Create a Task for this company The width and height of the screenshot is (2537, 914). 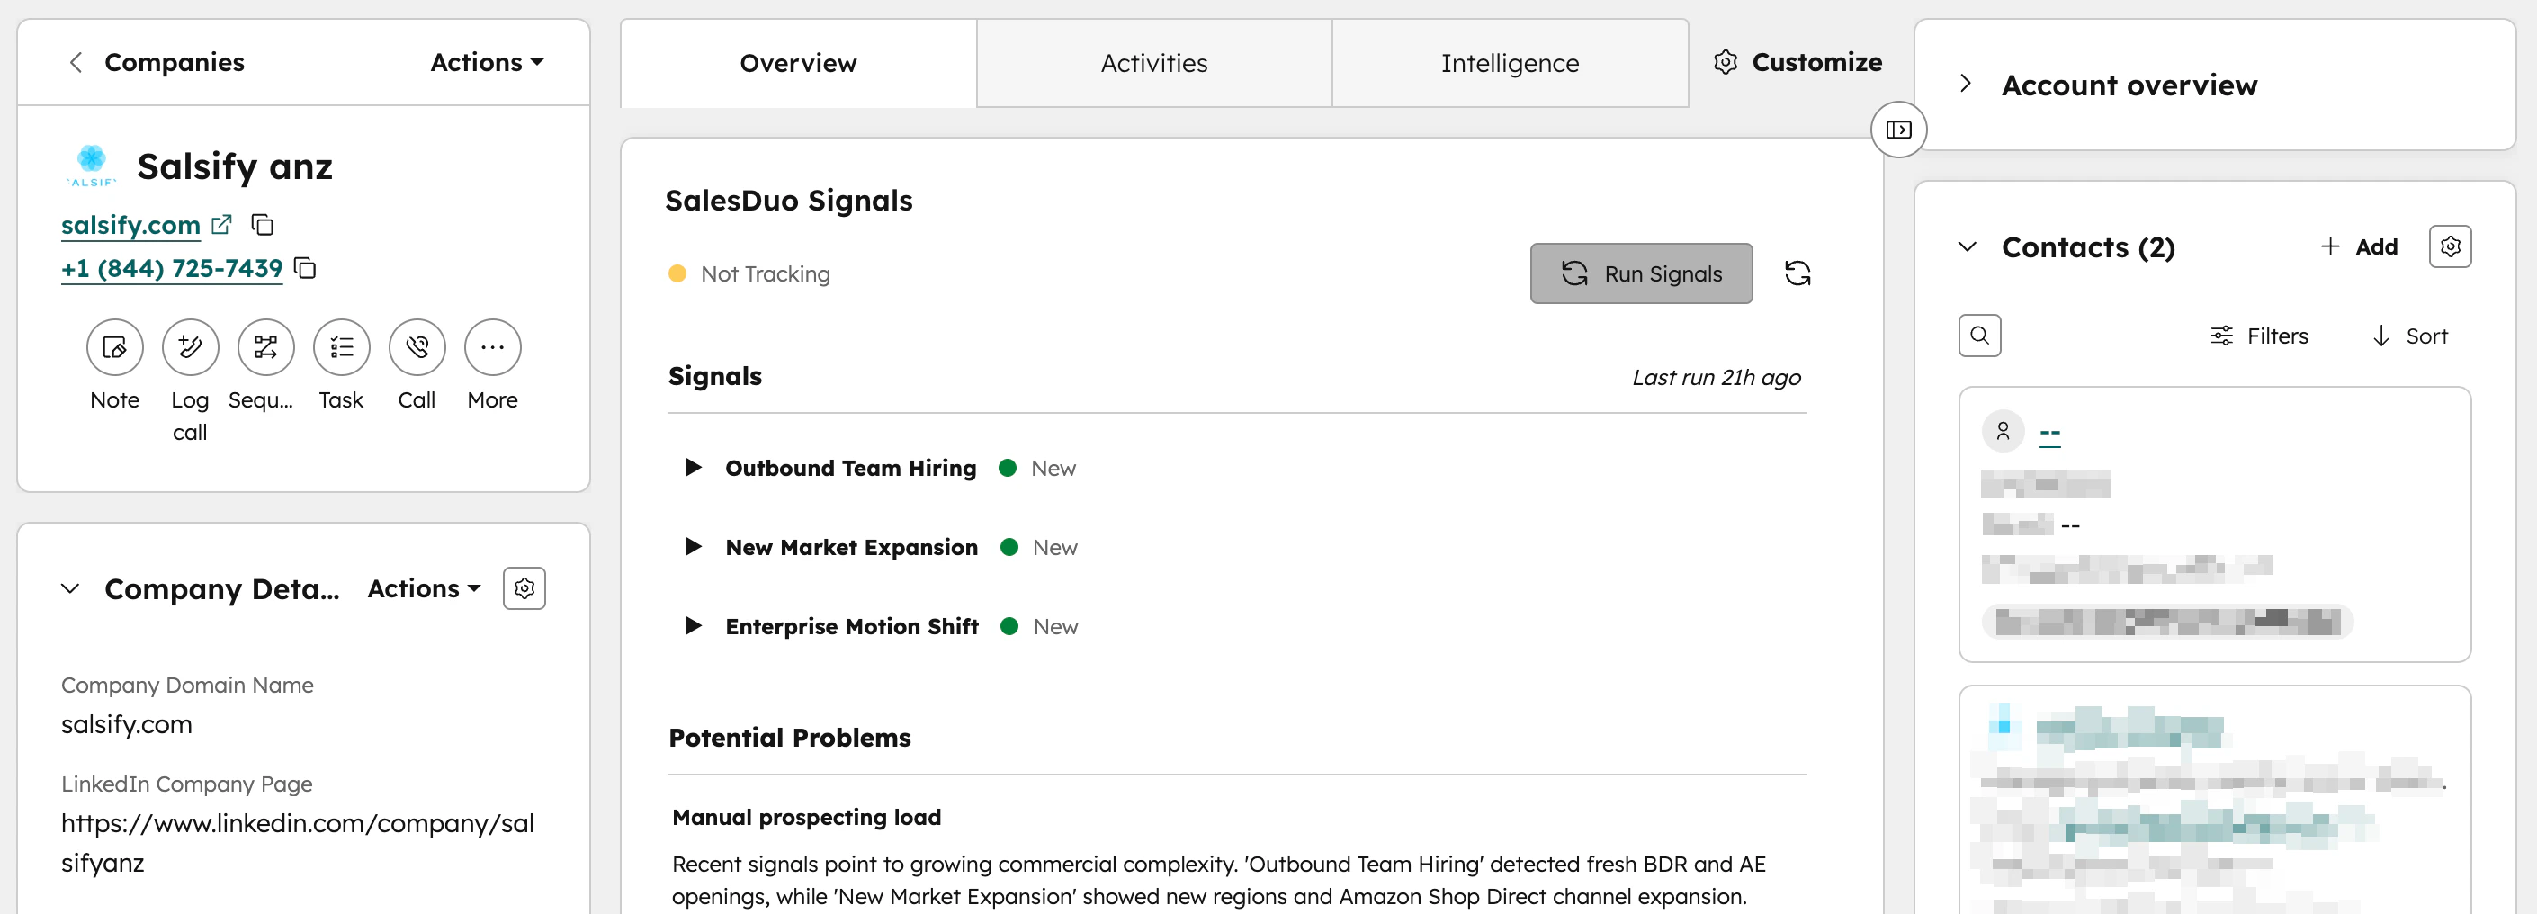click(x=340, y=346)
